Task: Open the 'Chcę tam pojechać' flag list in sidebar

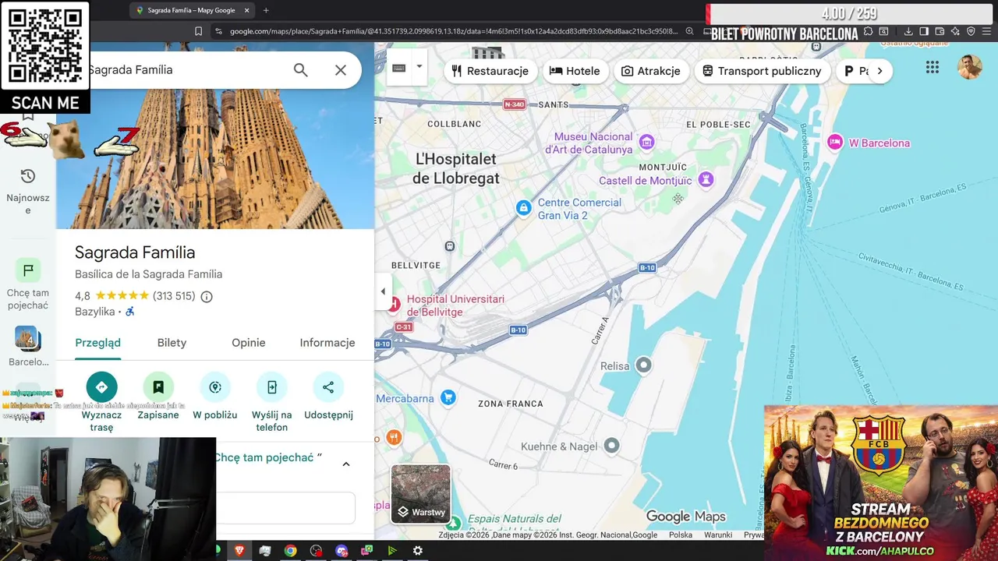Action: (x=28, y=284)
